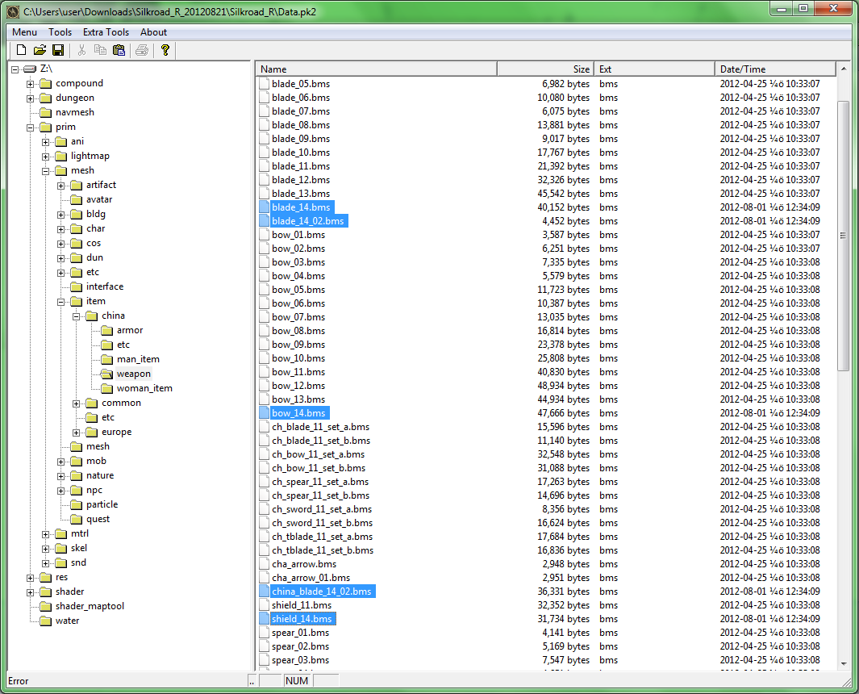Viewport: 859px width, 694px height.
Task: Click the New file toolbar icon
Action: pos(21,50)
